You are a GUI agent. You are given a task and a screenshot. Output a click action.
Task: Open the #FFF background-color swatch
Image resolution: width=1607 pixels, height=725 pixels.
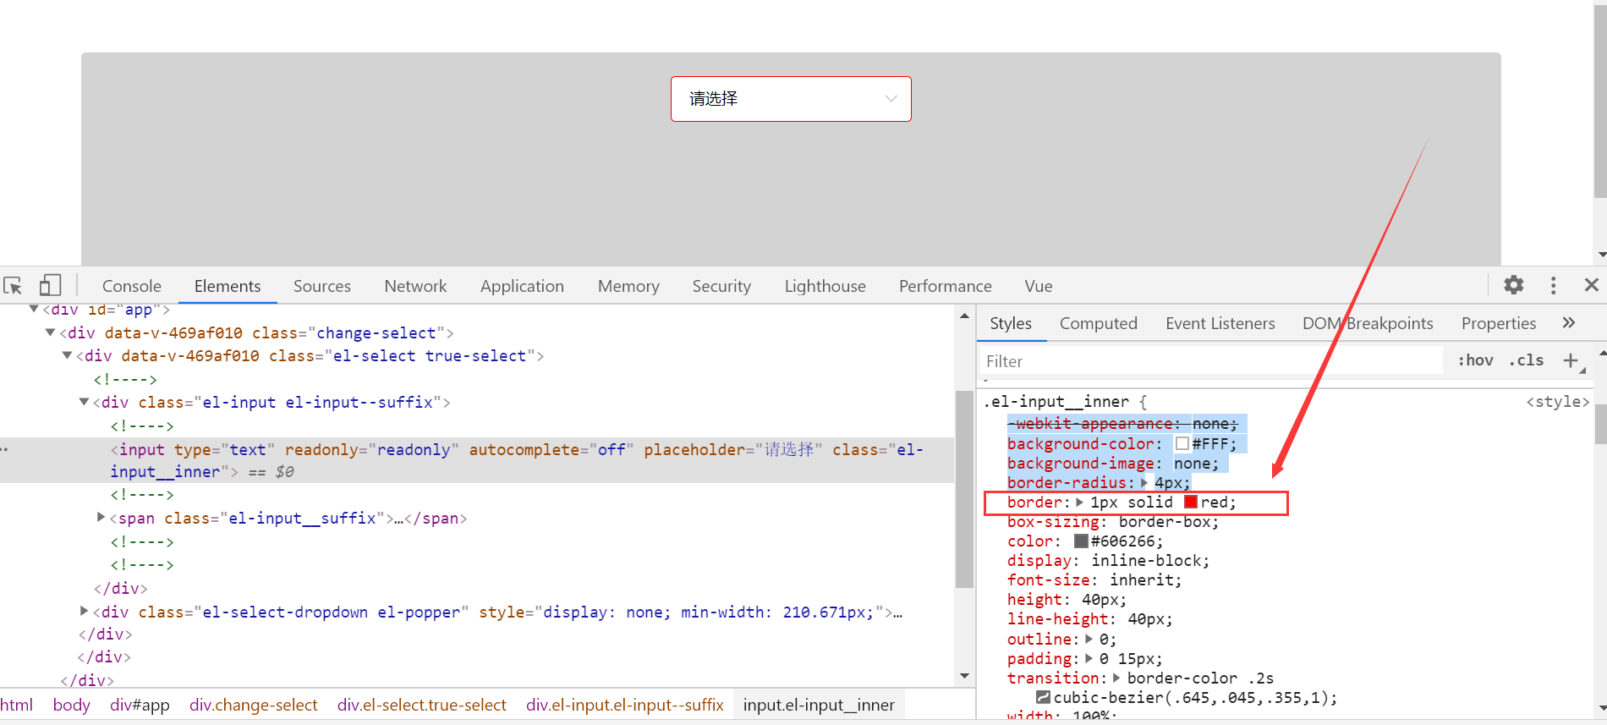pyautogui.click(x=1182, y=443)
